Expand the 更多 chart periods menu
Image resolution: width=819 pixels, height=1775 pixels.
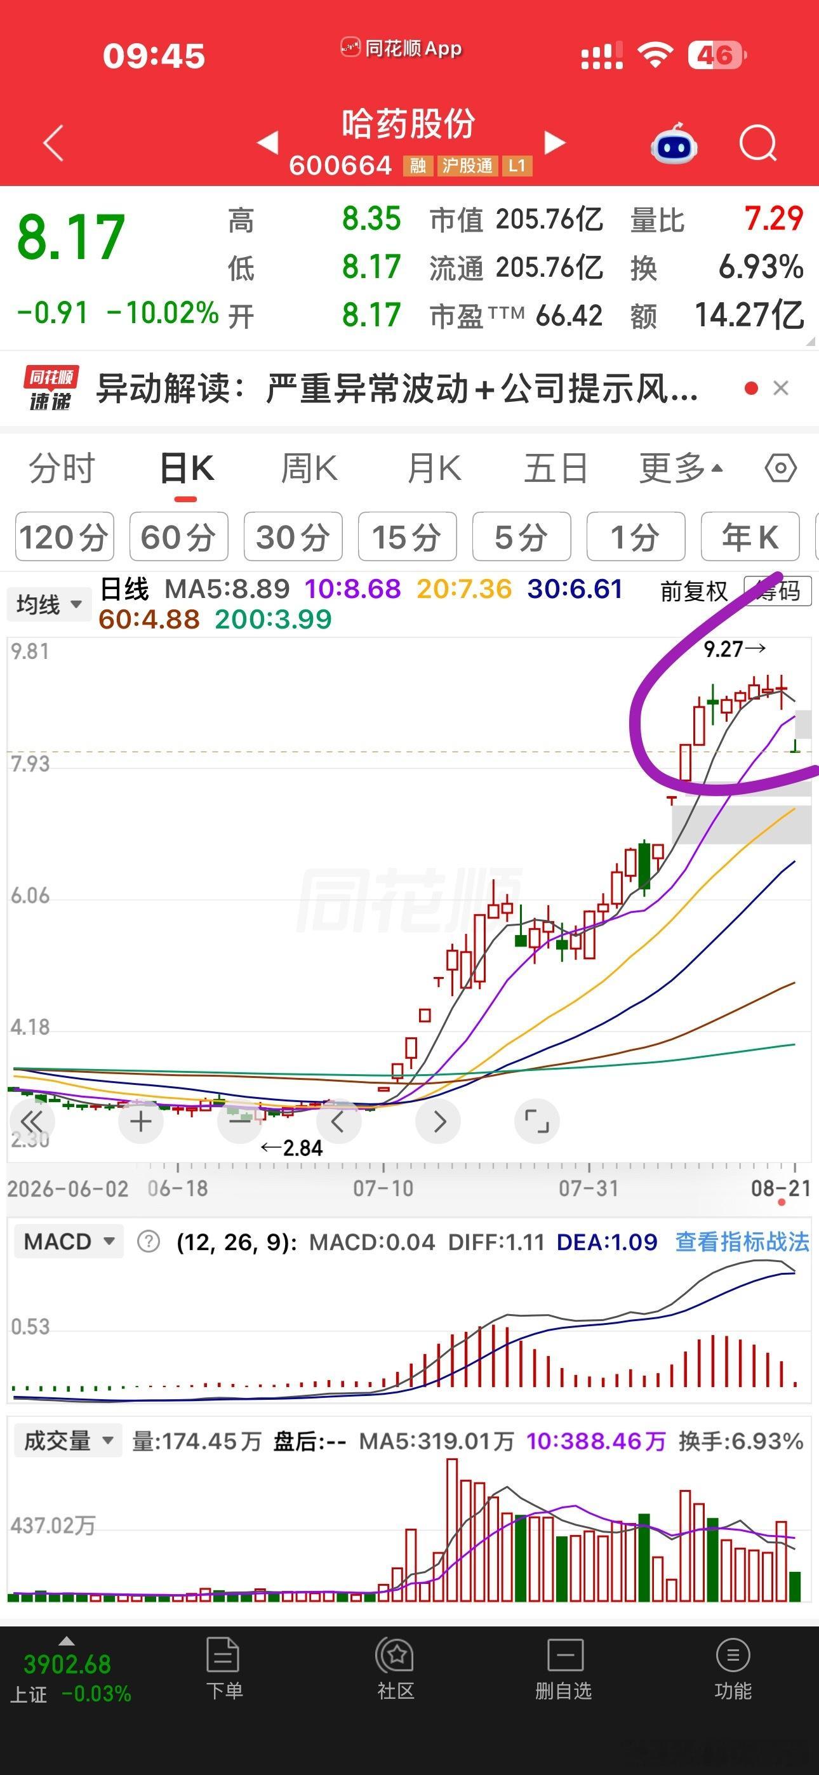click(681, 469)
